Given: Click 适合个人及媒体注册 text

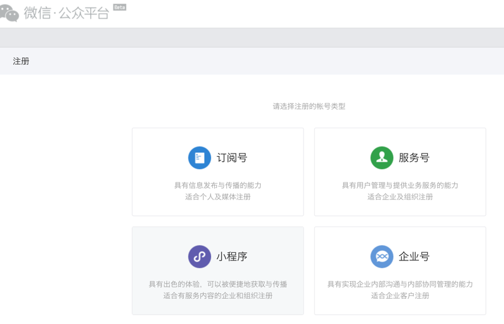Looking at the screenshot, I should click(218, 197).
